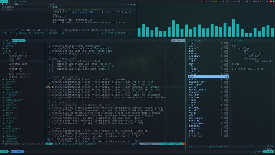Expand the wallpaper/ folder arrow in NERDTree
The width and height of the screenshot is (275, 155).
4,128
